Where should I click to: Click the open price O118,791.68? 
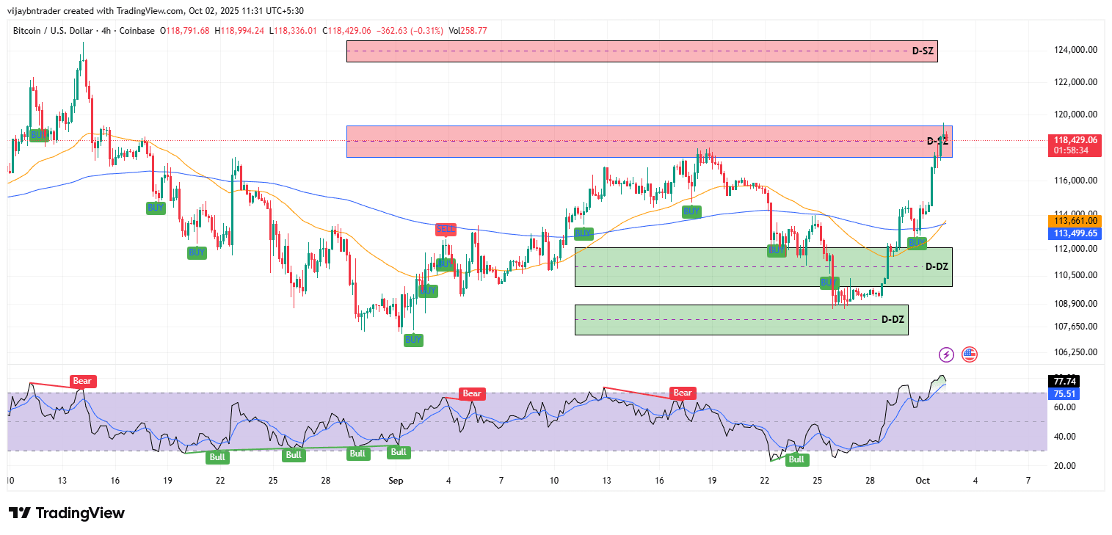(x=185, y=31)
